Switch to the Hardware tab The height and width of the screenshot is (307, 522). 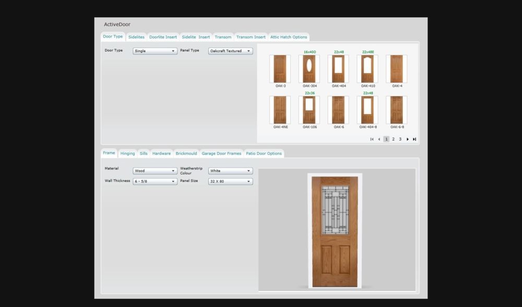161,154
